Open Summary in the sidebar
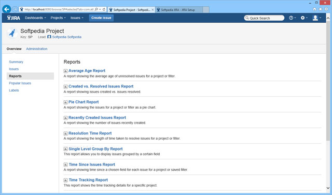The image size is (332, 195). [x=16, y=62]
